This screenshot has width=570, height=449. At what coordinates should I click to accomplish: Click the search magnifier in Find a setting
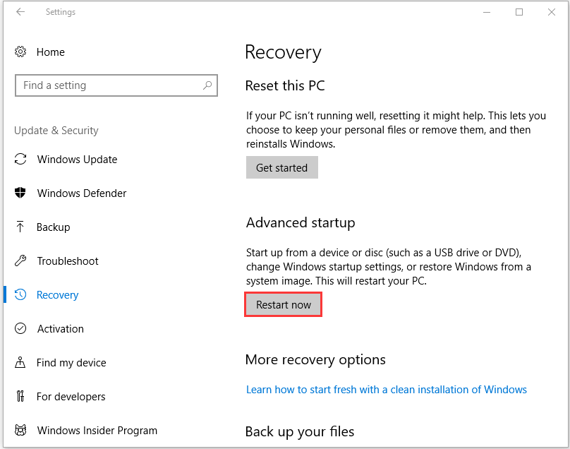(207, 85)
